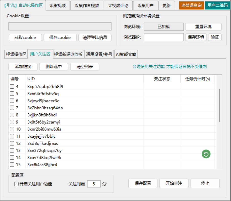Click the 添加链接 button

pos(23,67)
